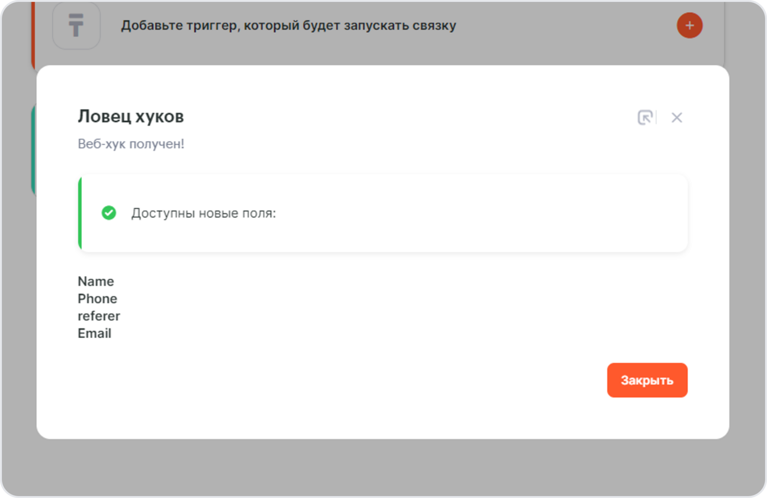Image resolution: width=767 pixels, height=498 pixels.
Task: Open the hook catcher dialog in pop-out view
Action: [x=645, y=117]
